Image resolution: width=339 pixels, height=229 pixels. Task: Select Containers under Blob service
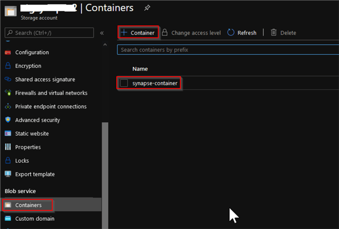52,205
